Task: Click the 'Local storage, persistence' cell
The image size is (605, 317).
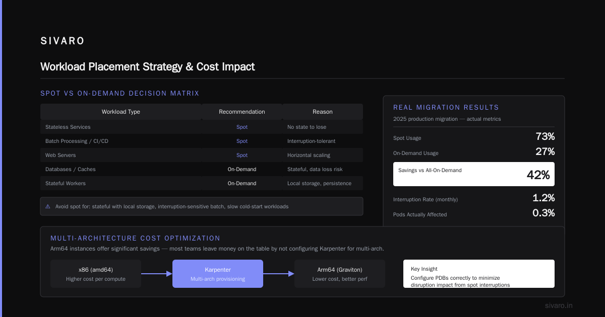Action: (x=319, y=183)
